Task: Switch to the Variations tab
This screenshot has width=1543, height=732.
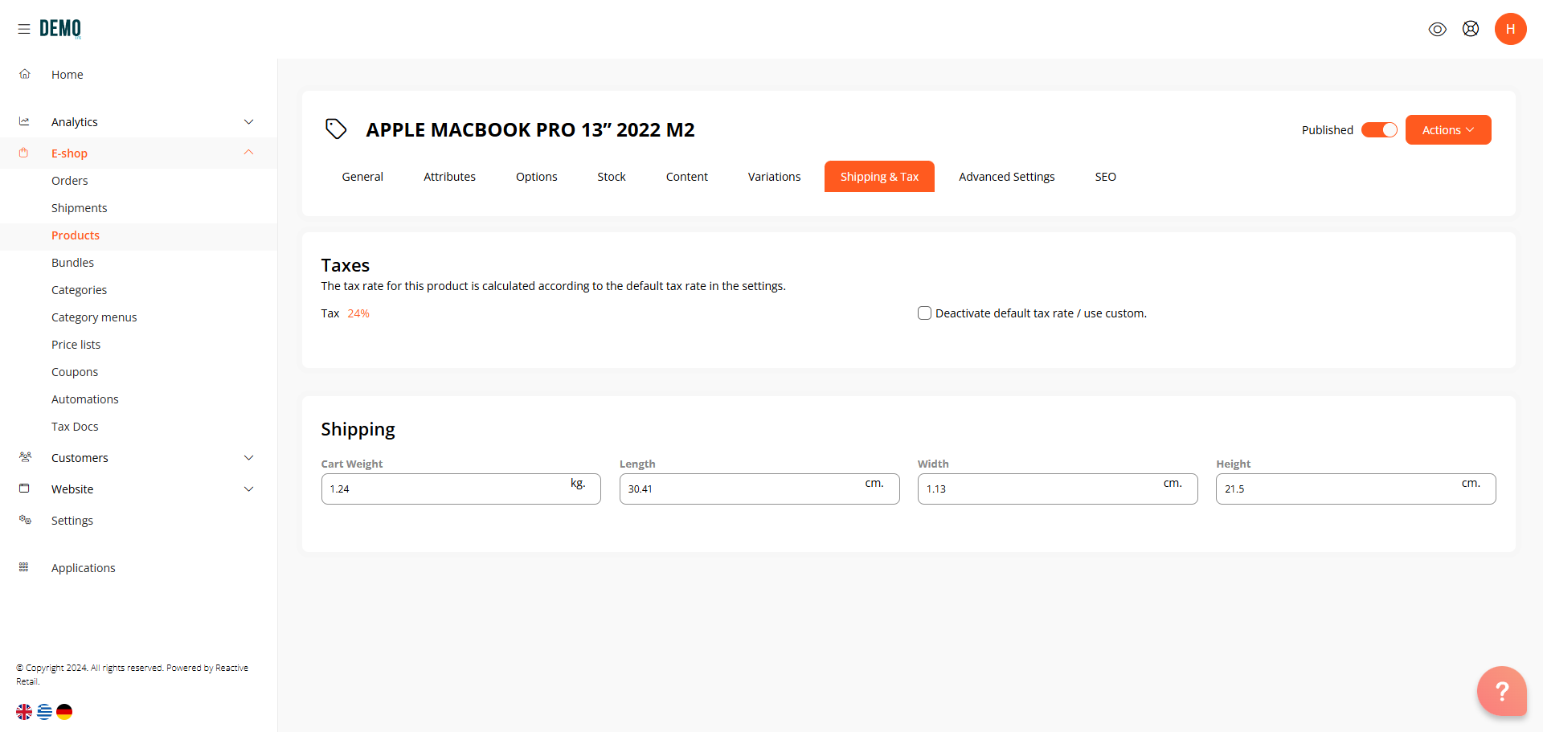Action: coord(774,177)
